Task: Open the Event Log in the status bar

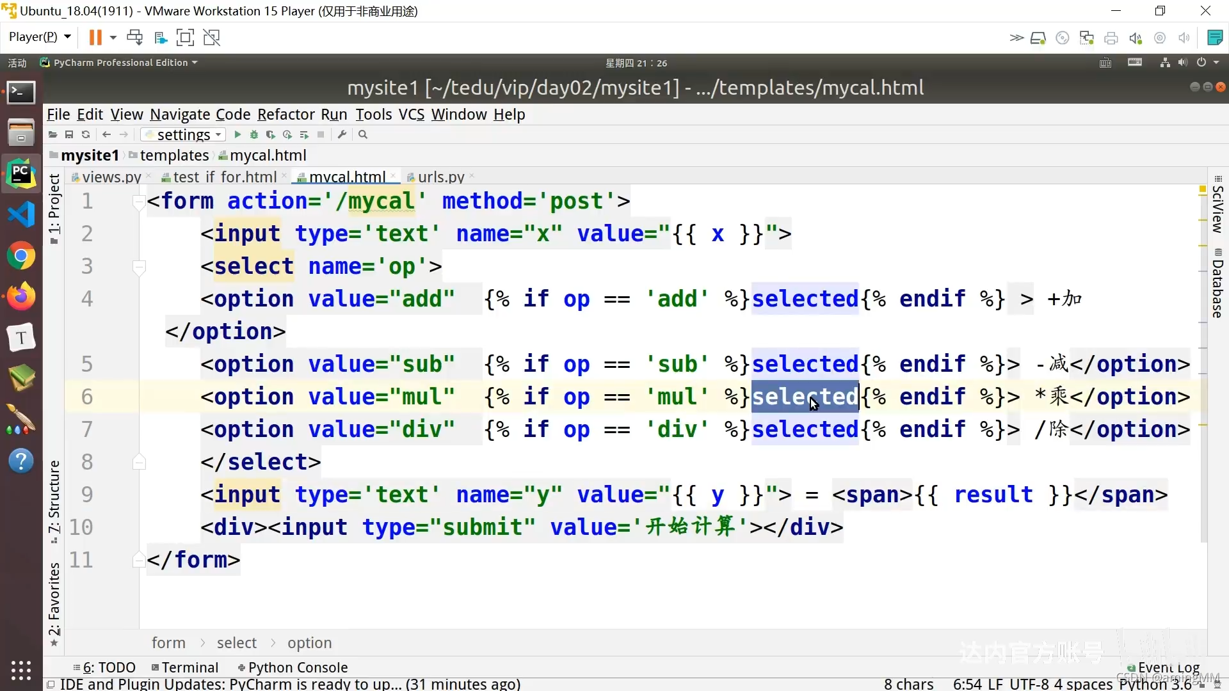Action: point(1168,667)
